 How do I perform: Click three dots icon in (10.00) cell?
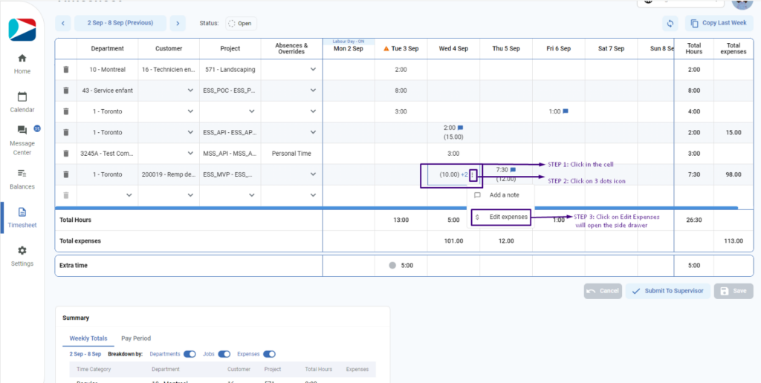coord(473,174)
